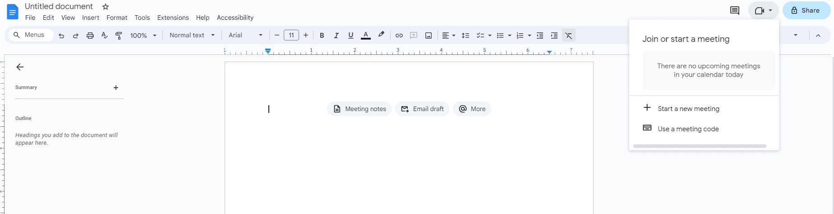Open line and paragraph spacing
The width and height of the screenshot is (834, 214).
[x=465, y=36]
